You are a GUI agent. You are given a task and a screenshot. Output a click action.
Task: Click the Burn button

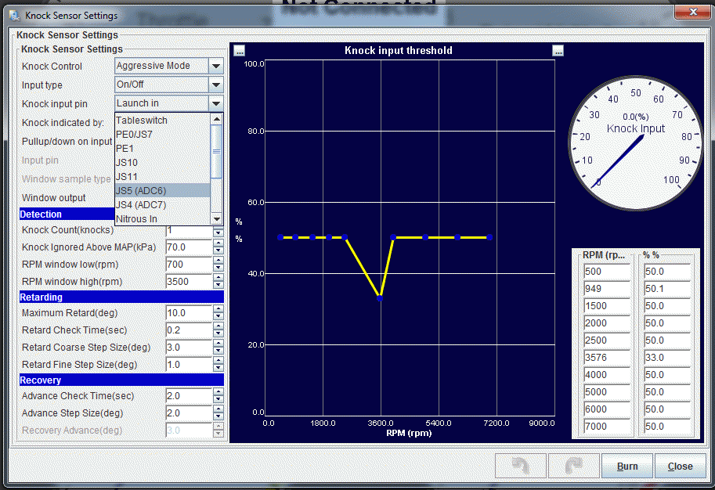tap(627, 466)
